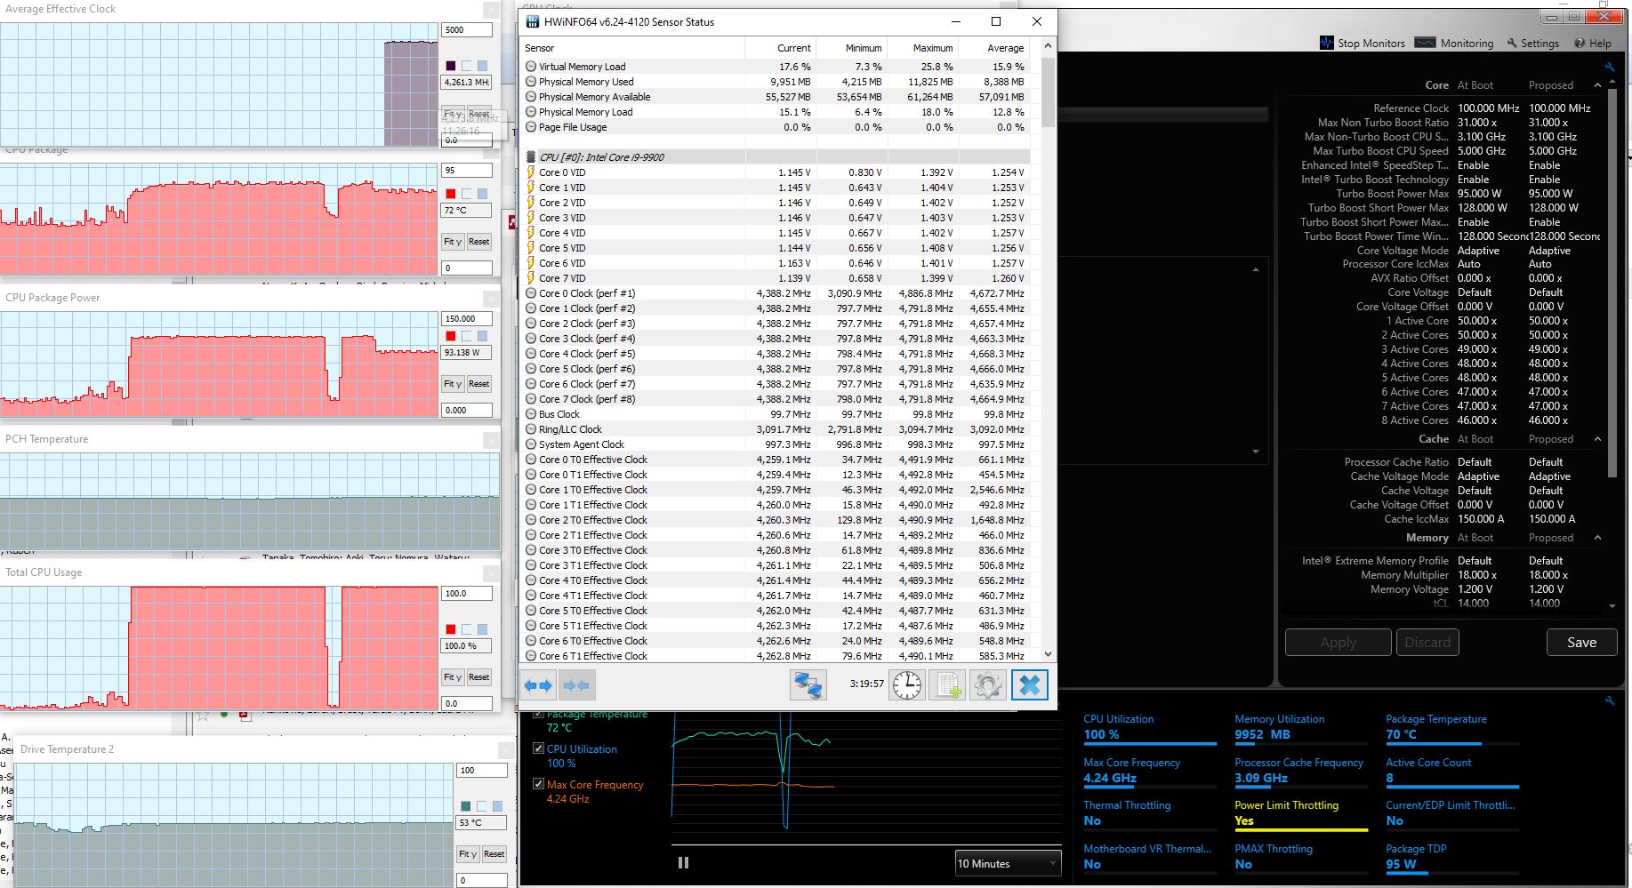The height and width of the screenshot is (888, 1632).
Task: Select the 1 Active Core 50.000 x proposed ratio
Action: click(x=1548, y=321)
